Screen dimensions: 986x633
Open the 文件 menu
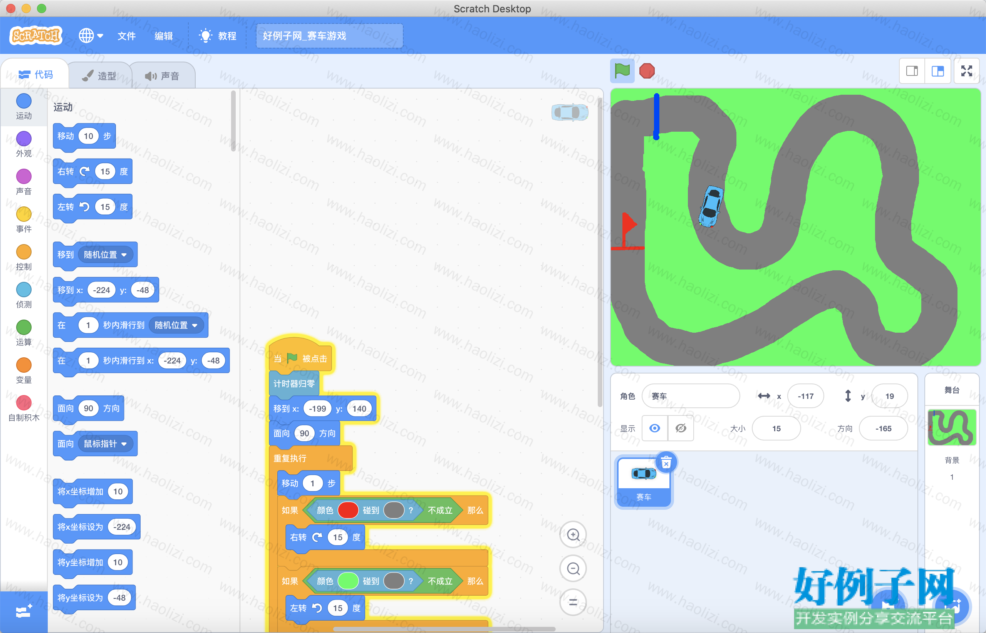click(x=126, y=36)
